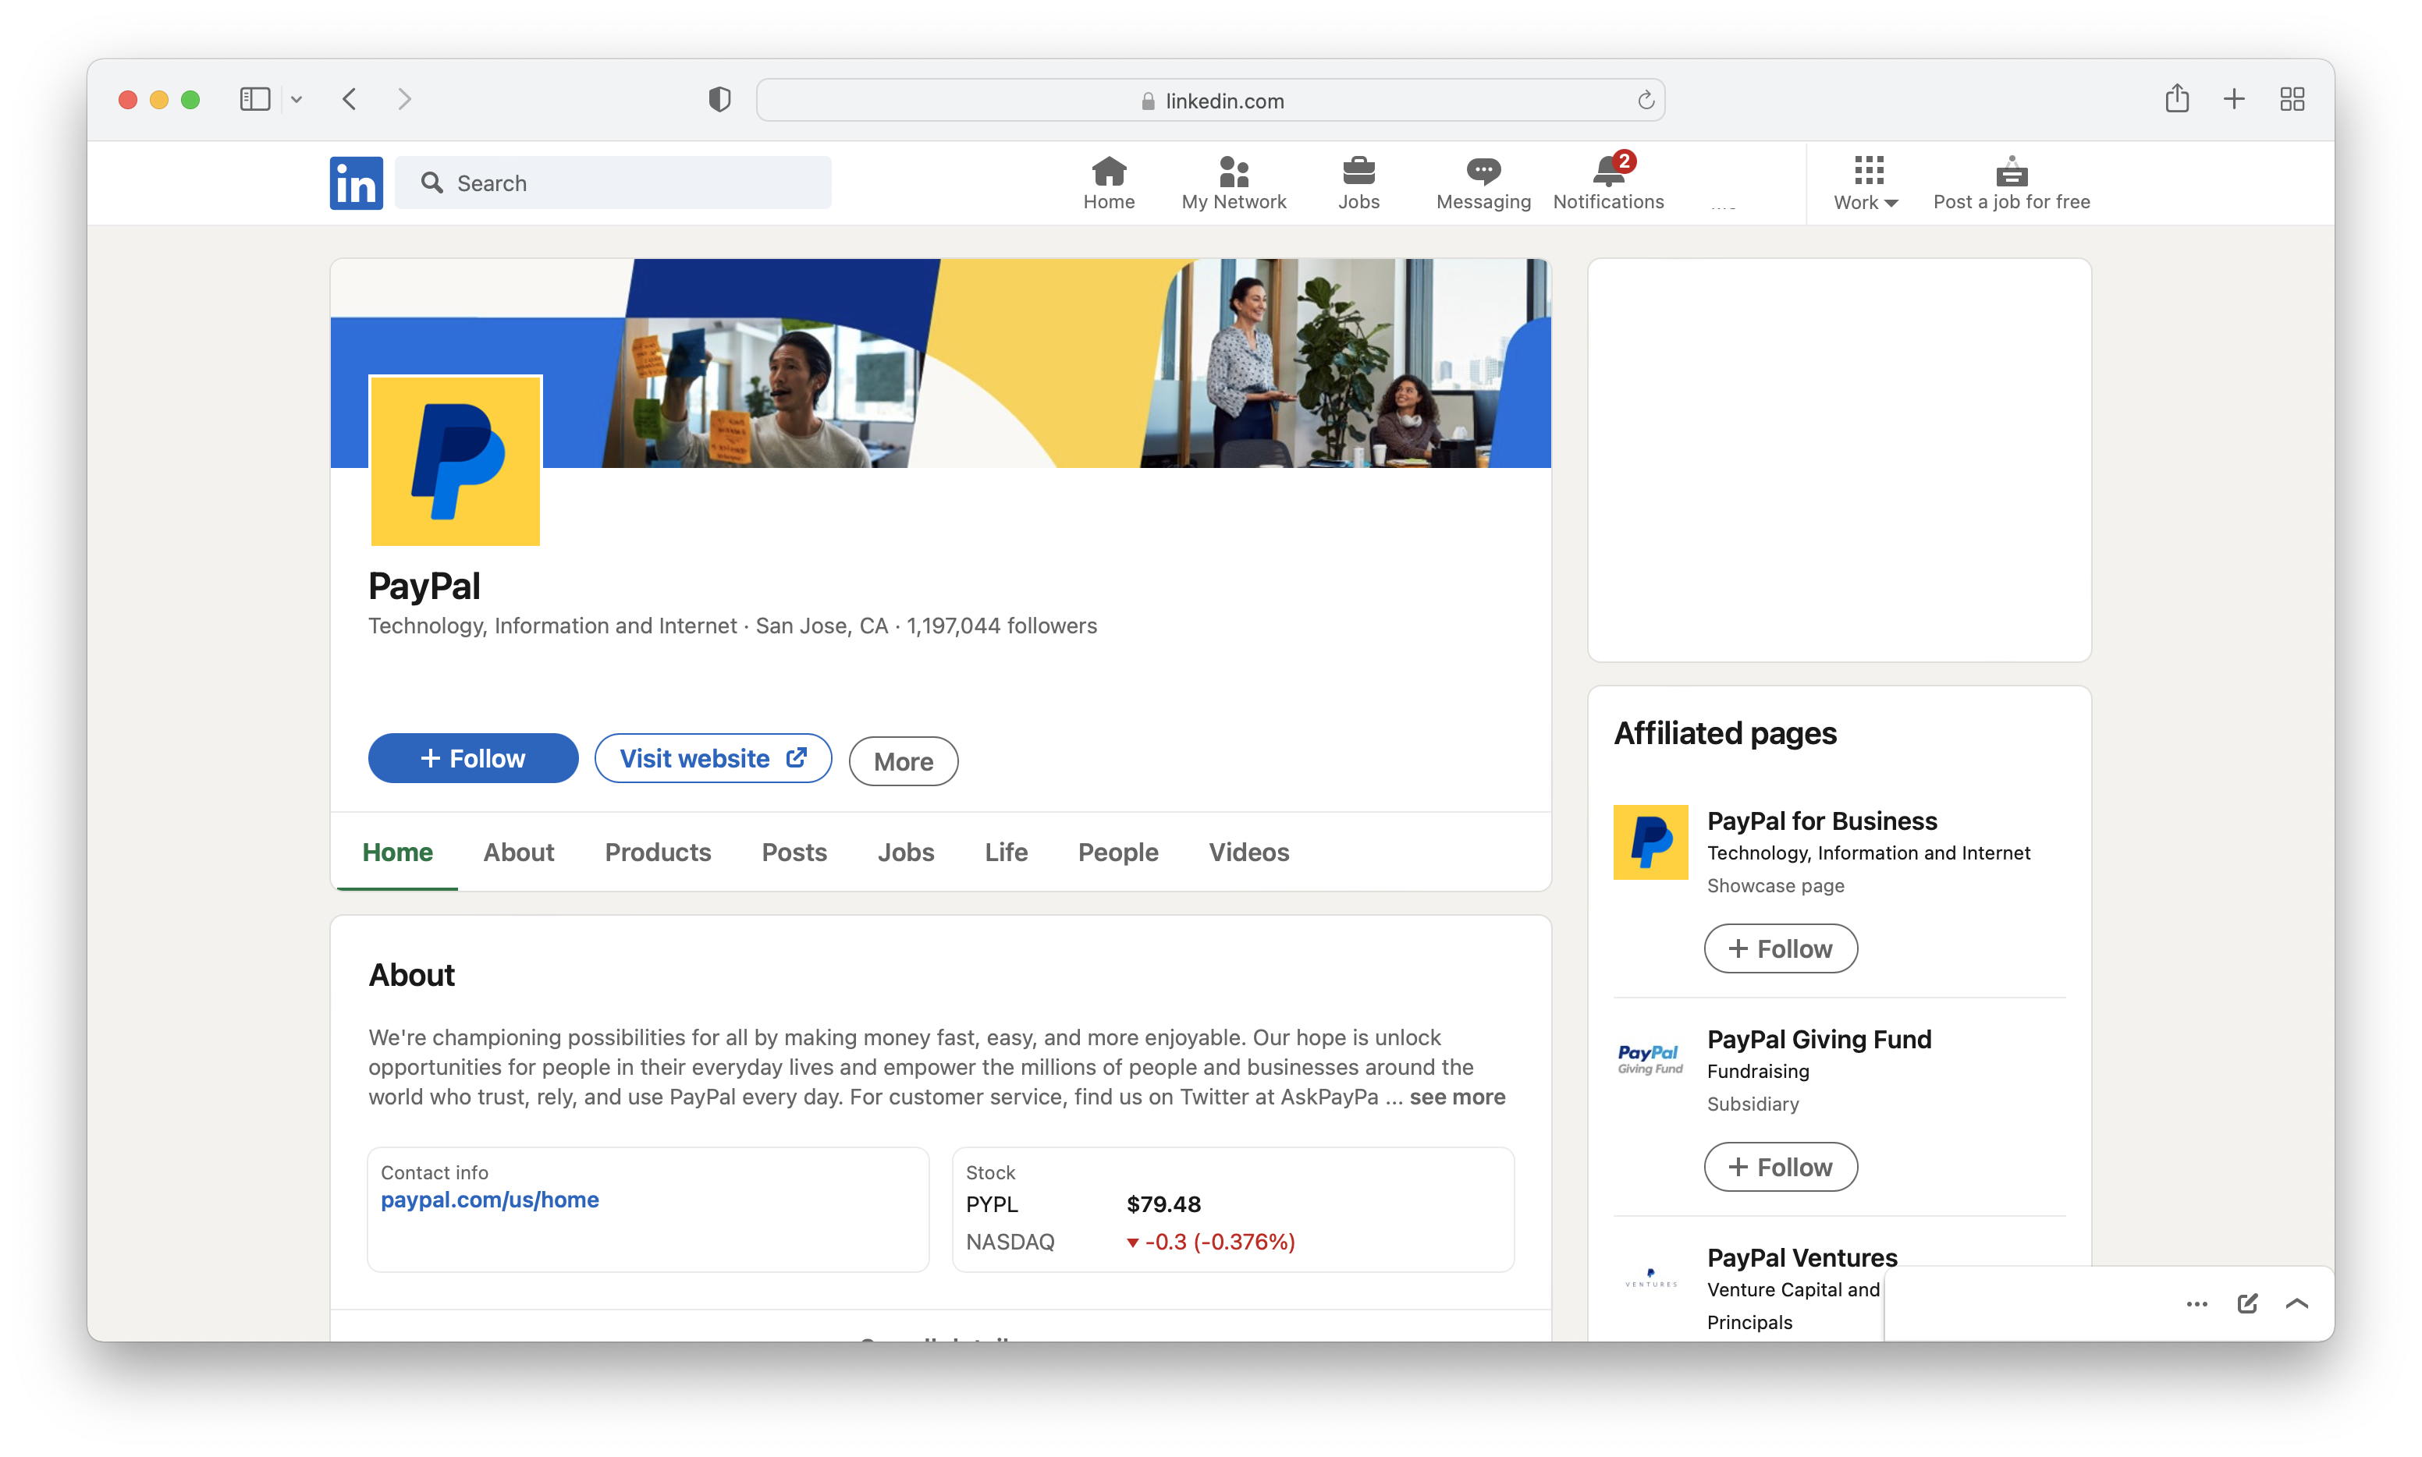The image size is (2422, 1457).
Task: Select the 1,197,044 followers text
Action: point(1002,626)
